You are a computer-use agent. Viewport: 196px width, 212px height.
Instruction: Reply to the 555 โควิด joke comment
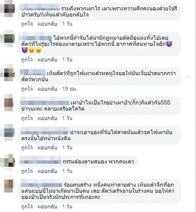pos(47,118)
